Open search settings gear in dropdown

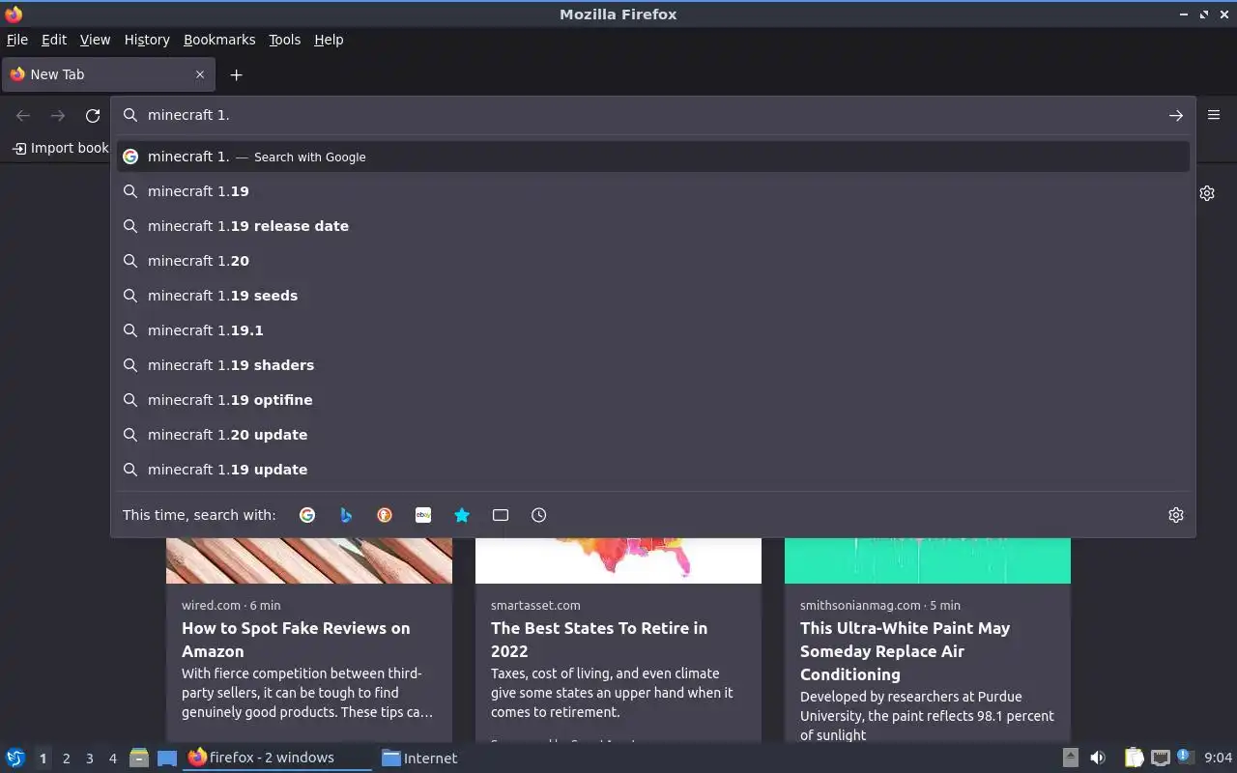[1176, 515]
